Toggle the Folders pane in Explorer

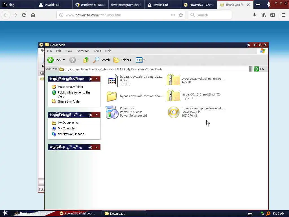pyautogui.click(x=122, y=60)
